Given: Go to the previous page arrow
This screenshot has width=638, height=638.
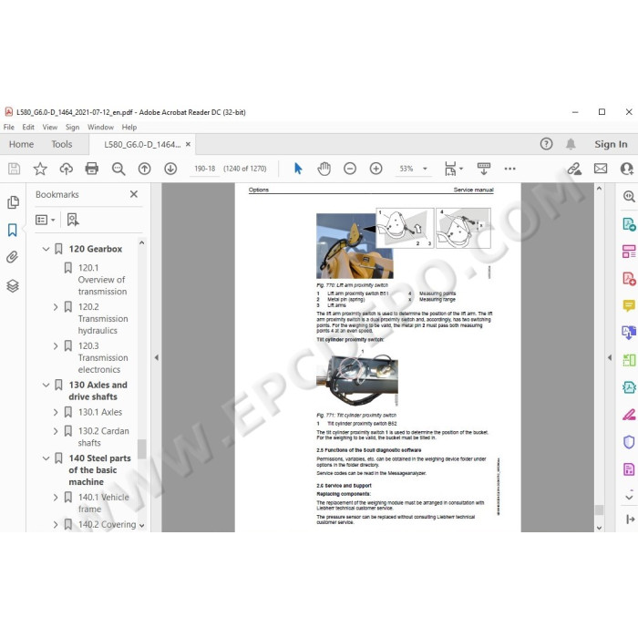Looking at the screenshot, I should 144,169.
